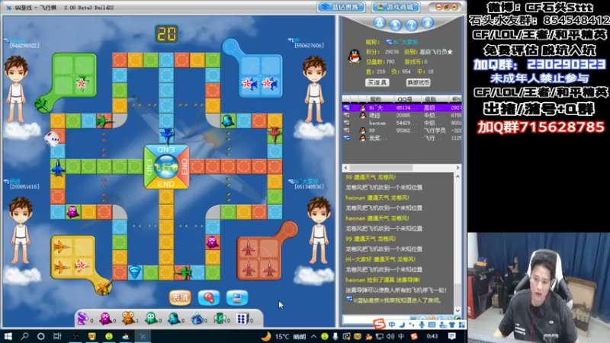Click the 表情 emoticon button
Viewport: 610px width, 343px height.
click(x=180, y=298)
